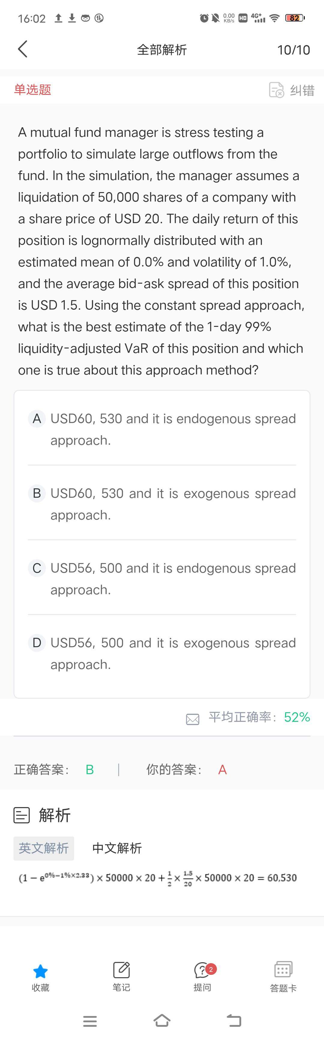Tap the back arrow icon

[22, 49]
